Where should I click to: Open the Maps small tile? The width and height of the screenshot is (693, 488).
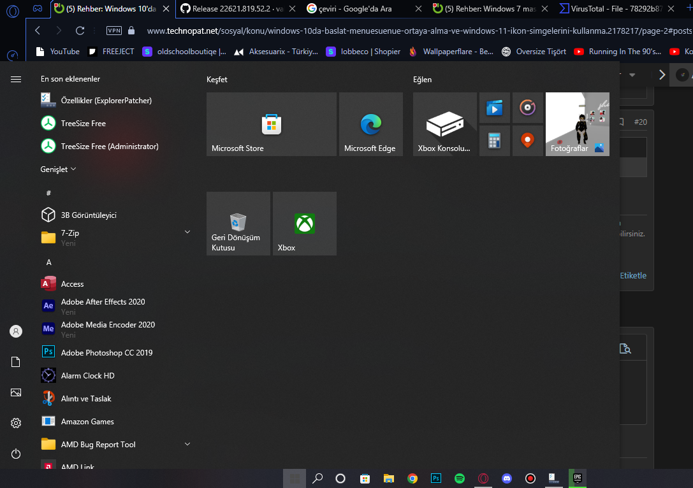528,141
